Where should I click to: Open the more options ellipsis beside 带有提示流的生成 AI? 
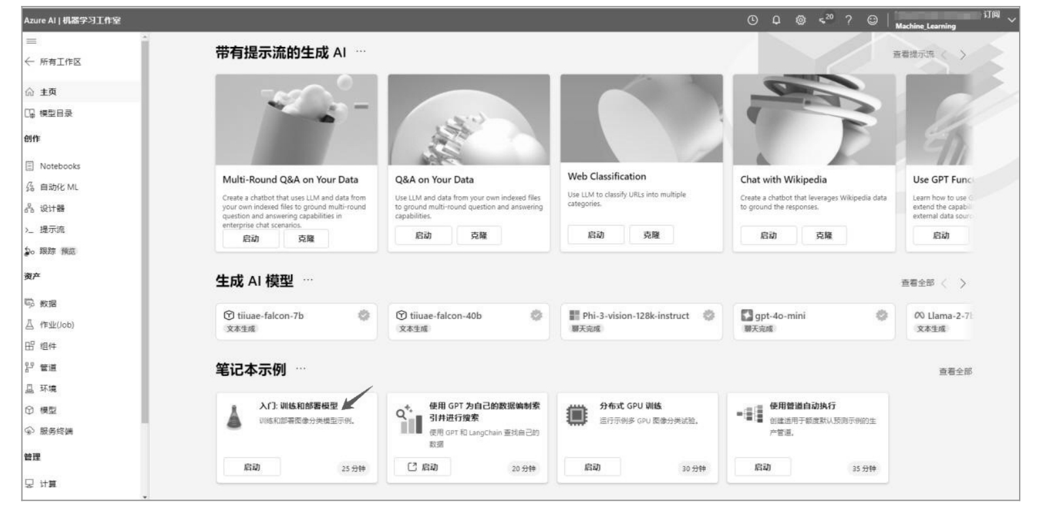click(x=361, y=52)
